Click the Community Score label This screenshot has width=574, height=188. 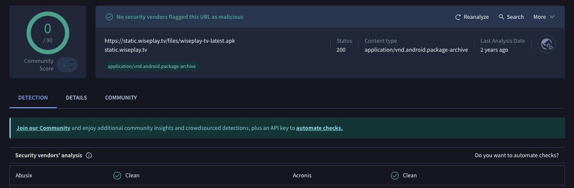click(39, 65)
